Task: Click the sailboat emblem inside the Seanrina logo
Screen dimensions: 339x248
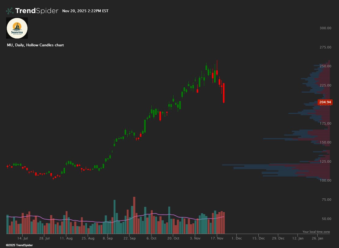Action: point(17,26)
